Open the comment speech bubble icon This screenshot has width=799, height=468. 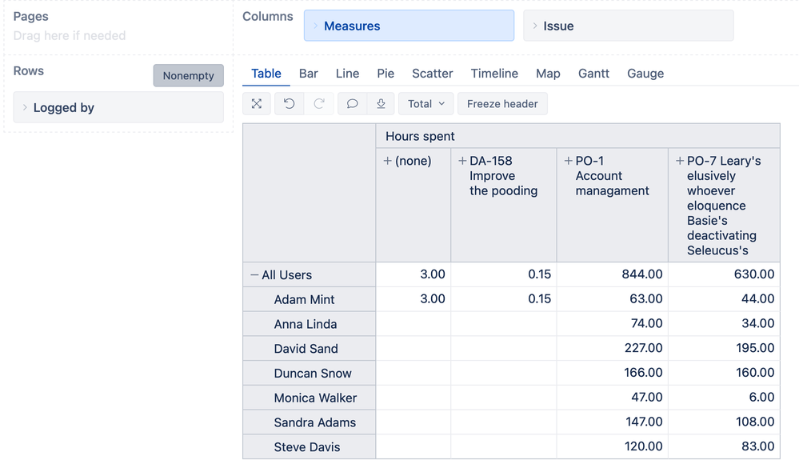(x=352, y=104)
